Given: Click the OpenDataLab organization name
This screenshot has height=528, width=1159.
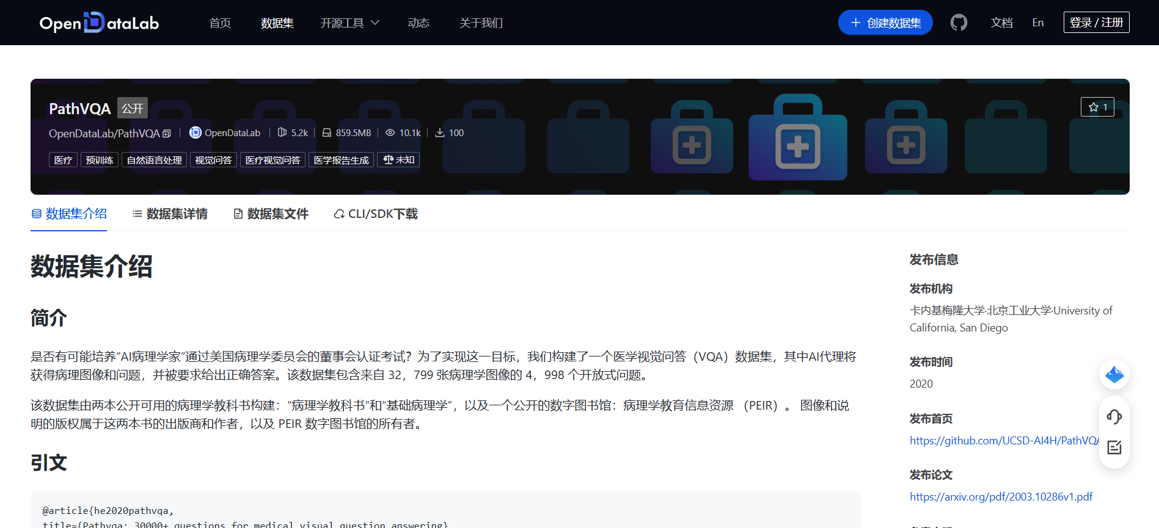Looking at the screenshot, I should (232, 132).
